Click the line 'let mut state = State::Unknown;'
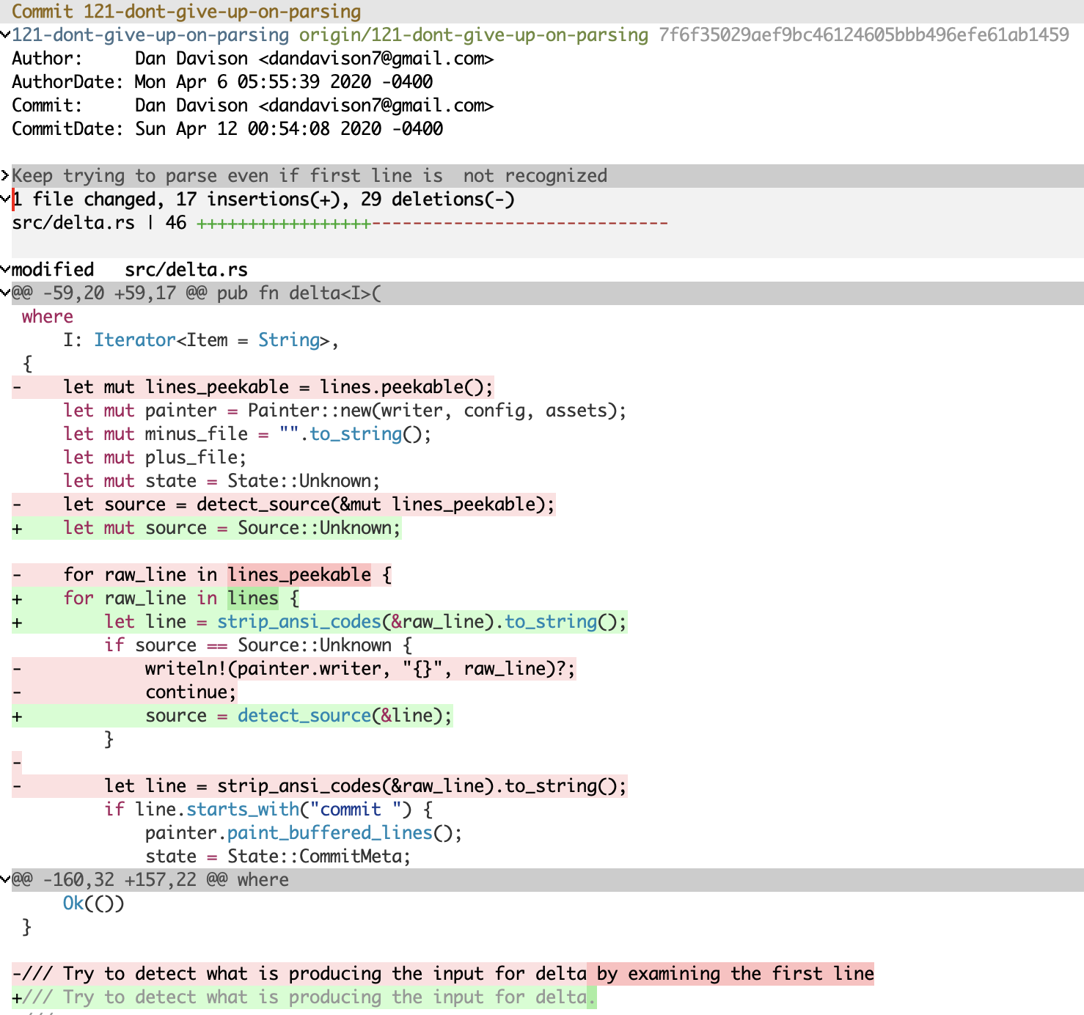Screen dimensions: 1084x1015 (221, 480)
